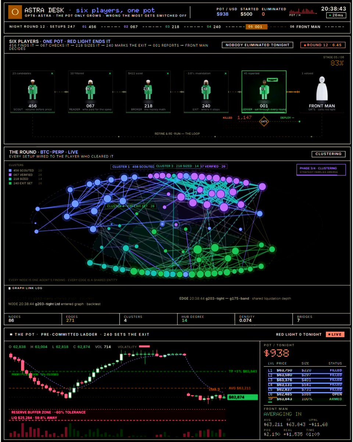The width and height of the screenshot is (353, 442).
Task: Click the Front Man white-cloaked figure
Action: (322, 88)
